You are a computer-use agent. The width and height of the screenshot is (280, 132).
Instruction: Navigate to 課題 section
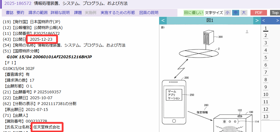[78, 12]
